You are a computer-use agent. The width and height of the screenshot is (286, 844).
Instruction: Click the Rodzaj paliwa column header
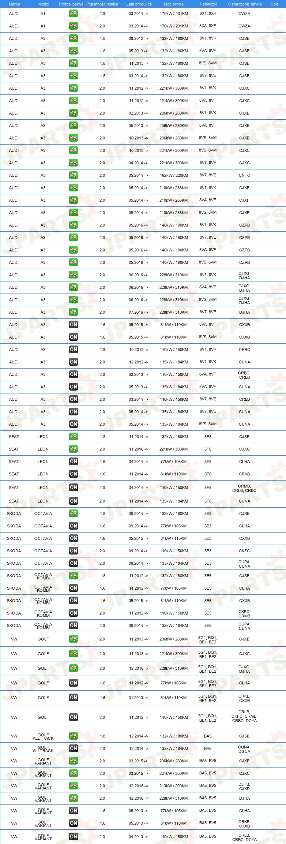pyautogui.click(x=71, y=4)
